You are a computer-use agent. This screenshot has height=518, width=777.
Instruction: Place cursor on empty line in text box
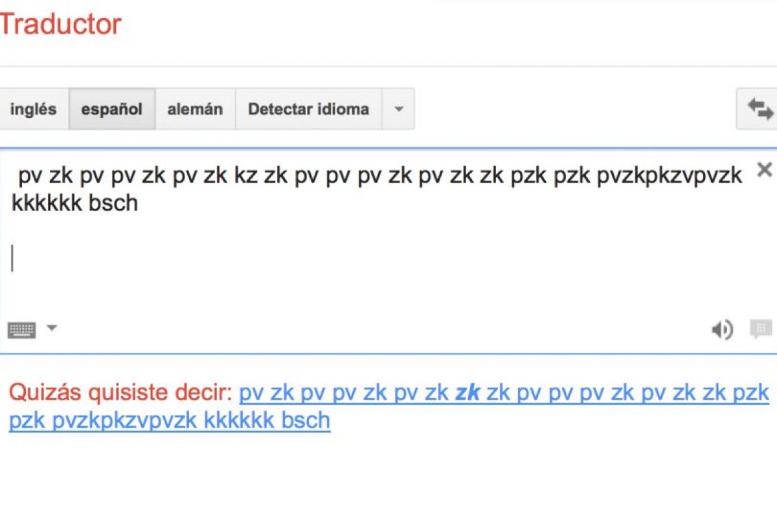[194, 259]
